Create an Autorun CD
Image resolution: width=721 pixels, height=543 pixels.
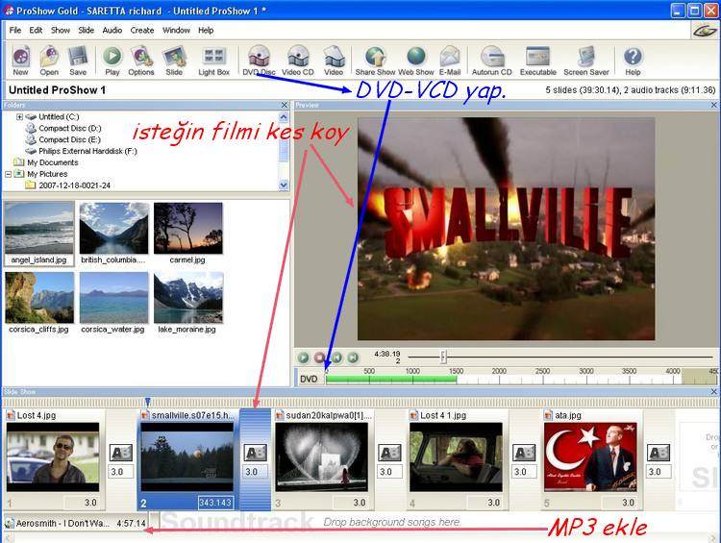(492, 61)
